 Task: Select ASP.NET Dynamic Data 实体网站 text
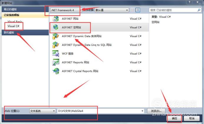(x=82, y=36)
